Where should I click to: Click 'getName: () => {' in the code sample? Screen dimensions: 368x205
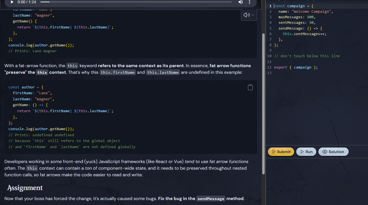pyautogui.click(x=30, y=105)
